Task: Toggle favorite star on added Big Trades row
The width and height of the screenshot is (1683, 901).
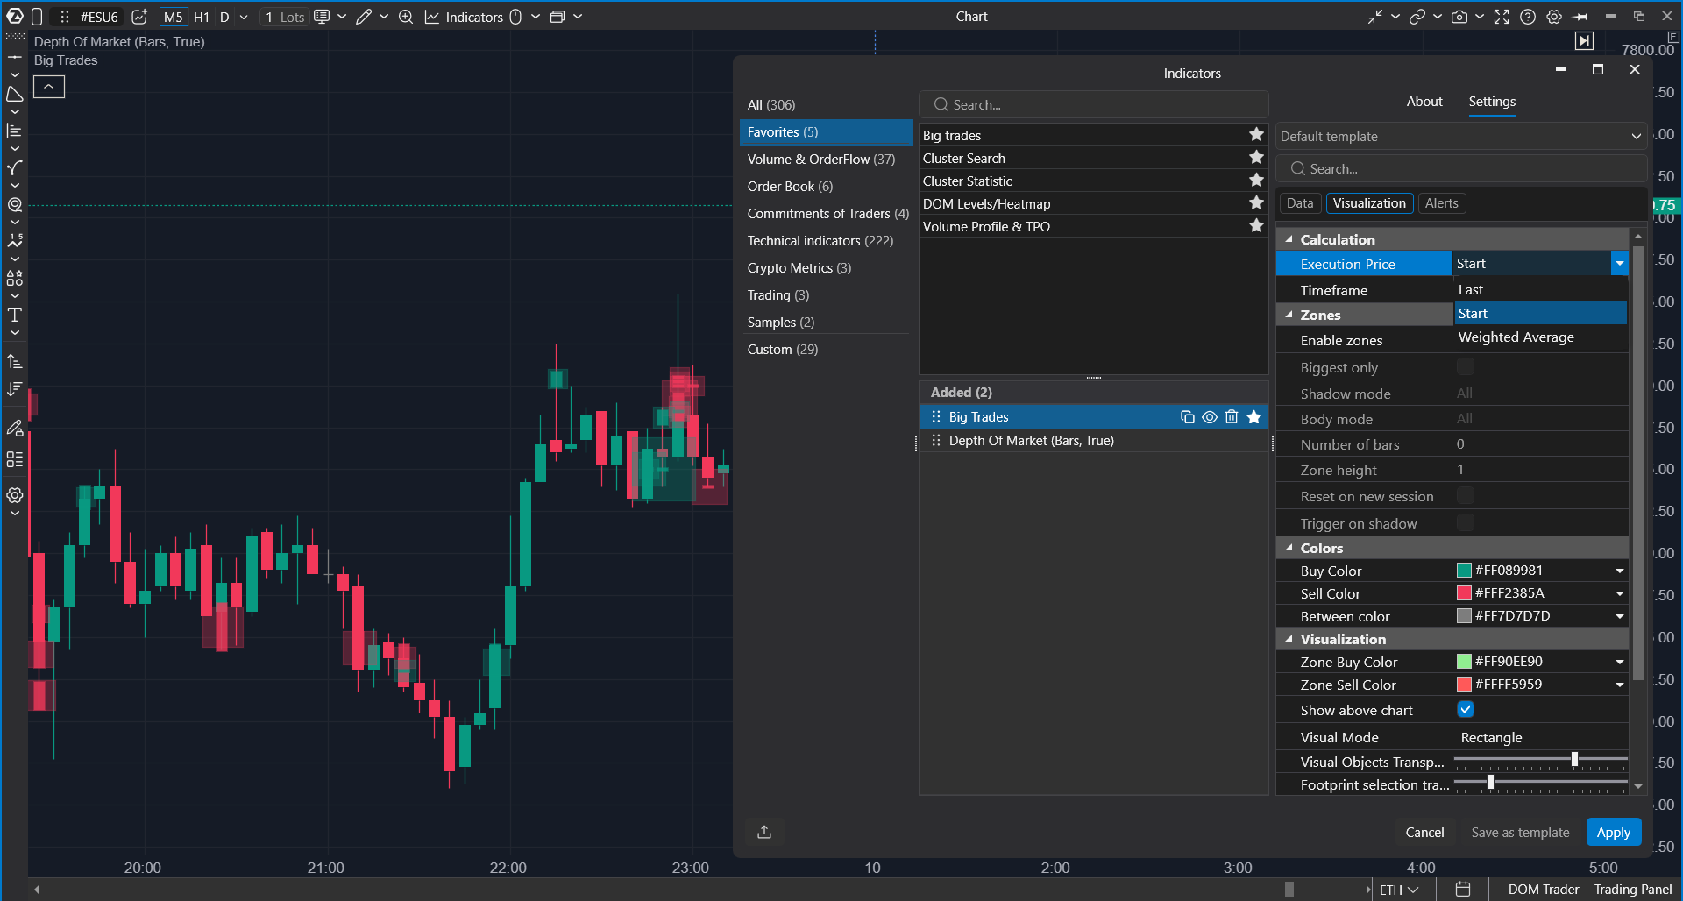Action: click(x=1254, y=417)
